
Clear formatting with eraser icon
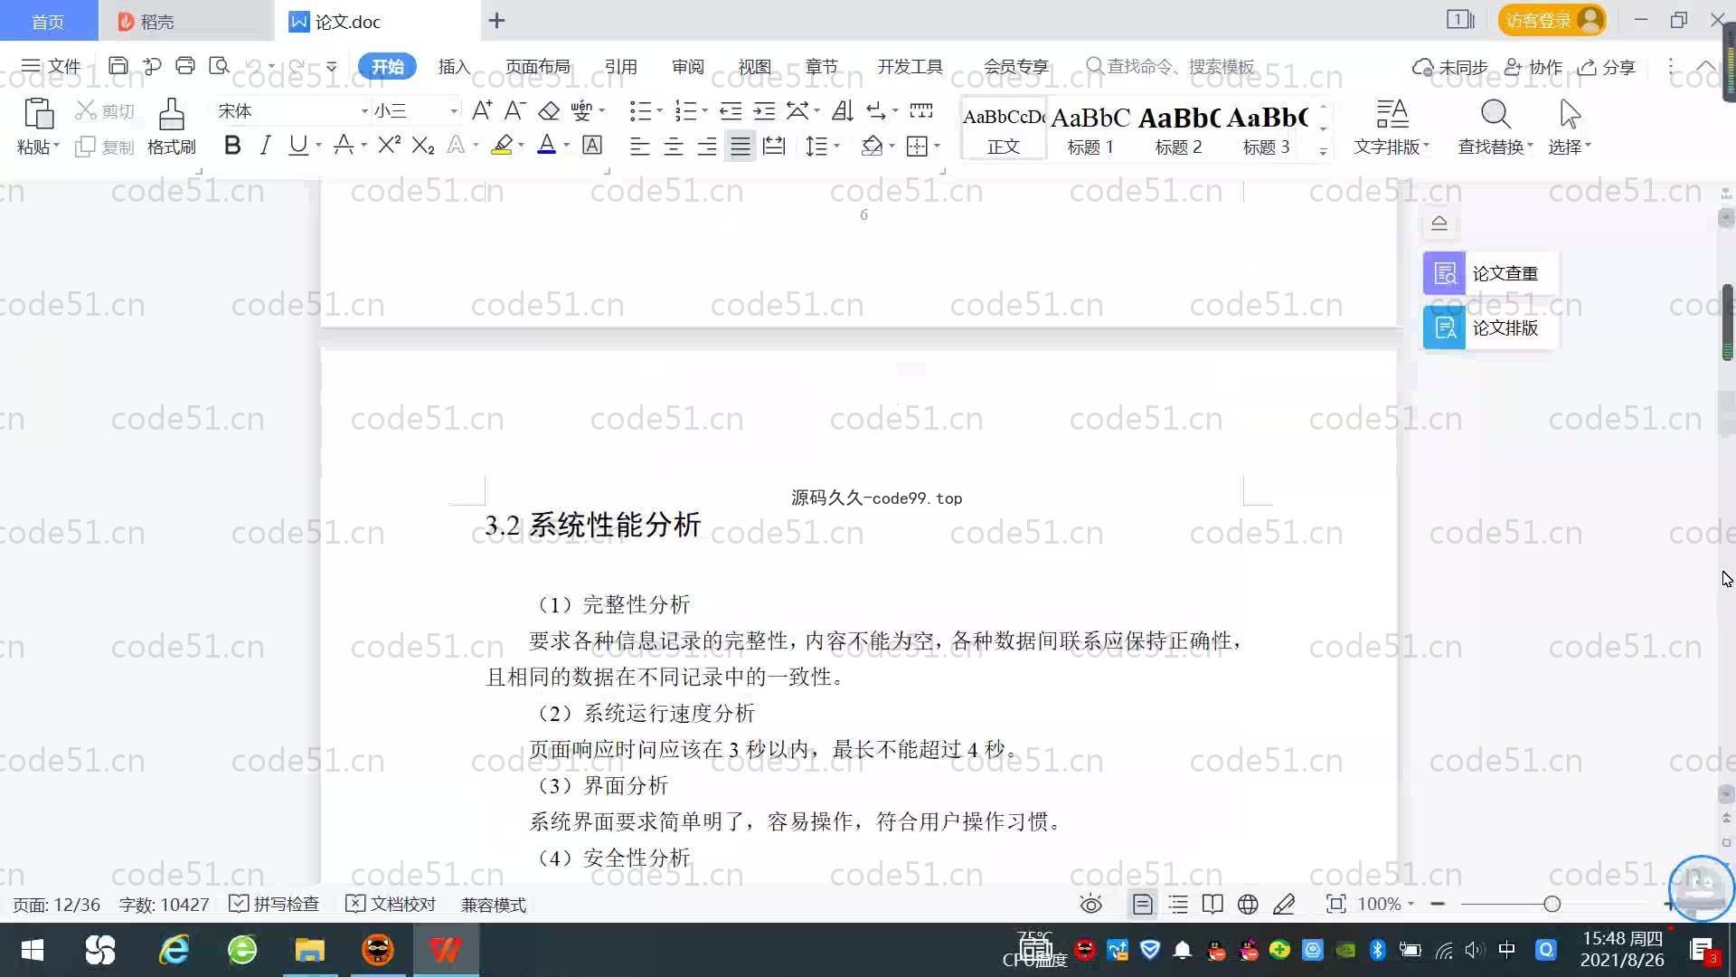tap(549, 110)
